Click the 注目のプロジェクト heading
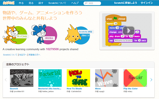Screen dimensions: 159x99 (18, 64)
